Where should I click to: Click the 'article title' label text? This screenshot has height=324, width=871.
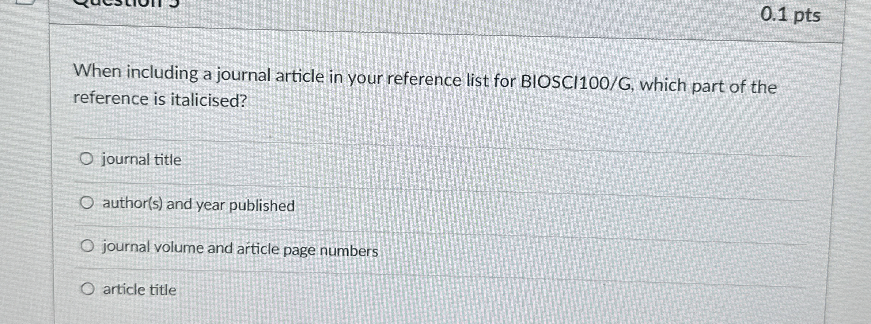pyautogui.click(x=139, y=290)
